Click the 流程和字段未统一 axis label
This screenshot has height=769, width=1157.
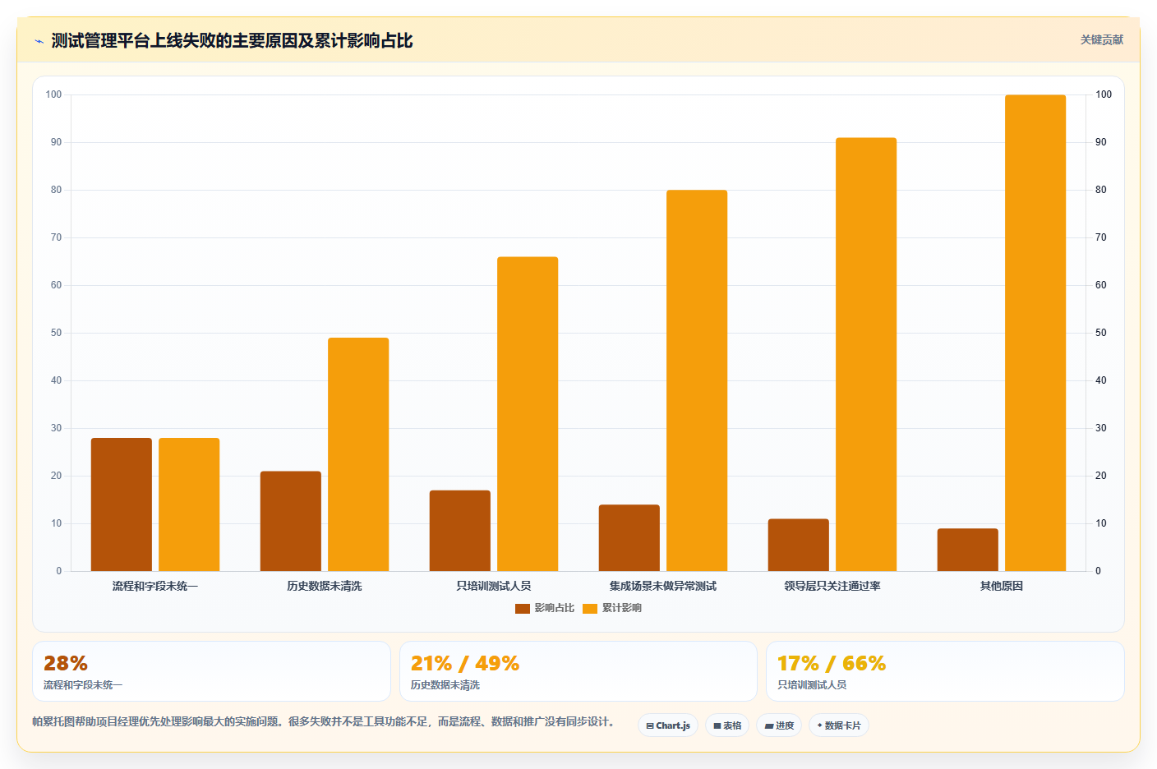[155, 586]
